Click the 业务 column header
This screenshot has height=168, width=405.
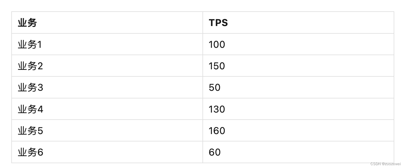point(27,23)
